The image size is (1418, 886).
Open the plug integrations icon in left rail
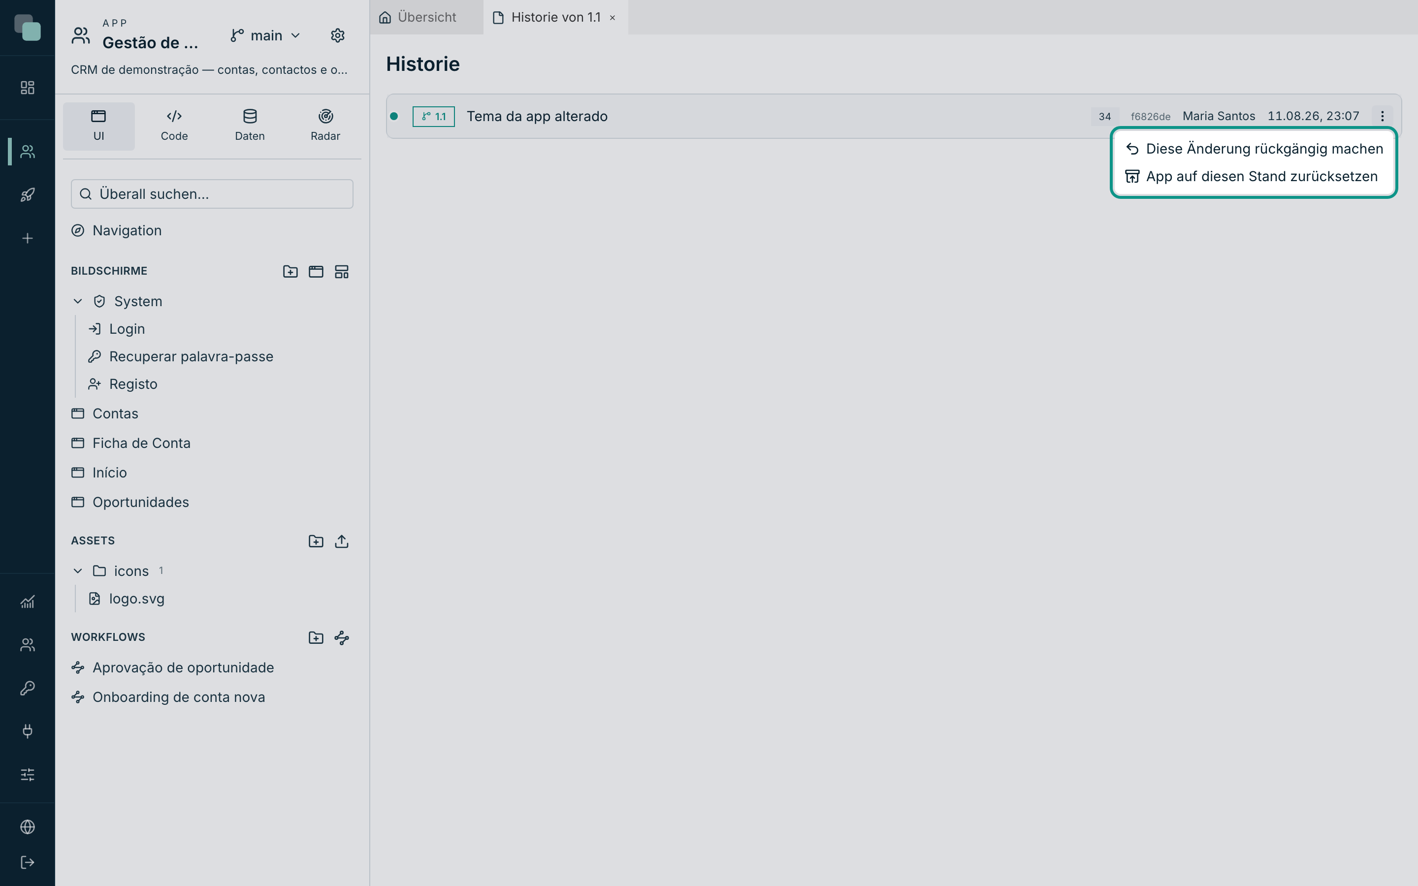click(28, 731)
